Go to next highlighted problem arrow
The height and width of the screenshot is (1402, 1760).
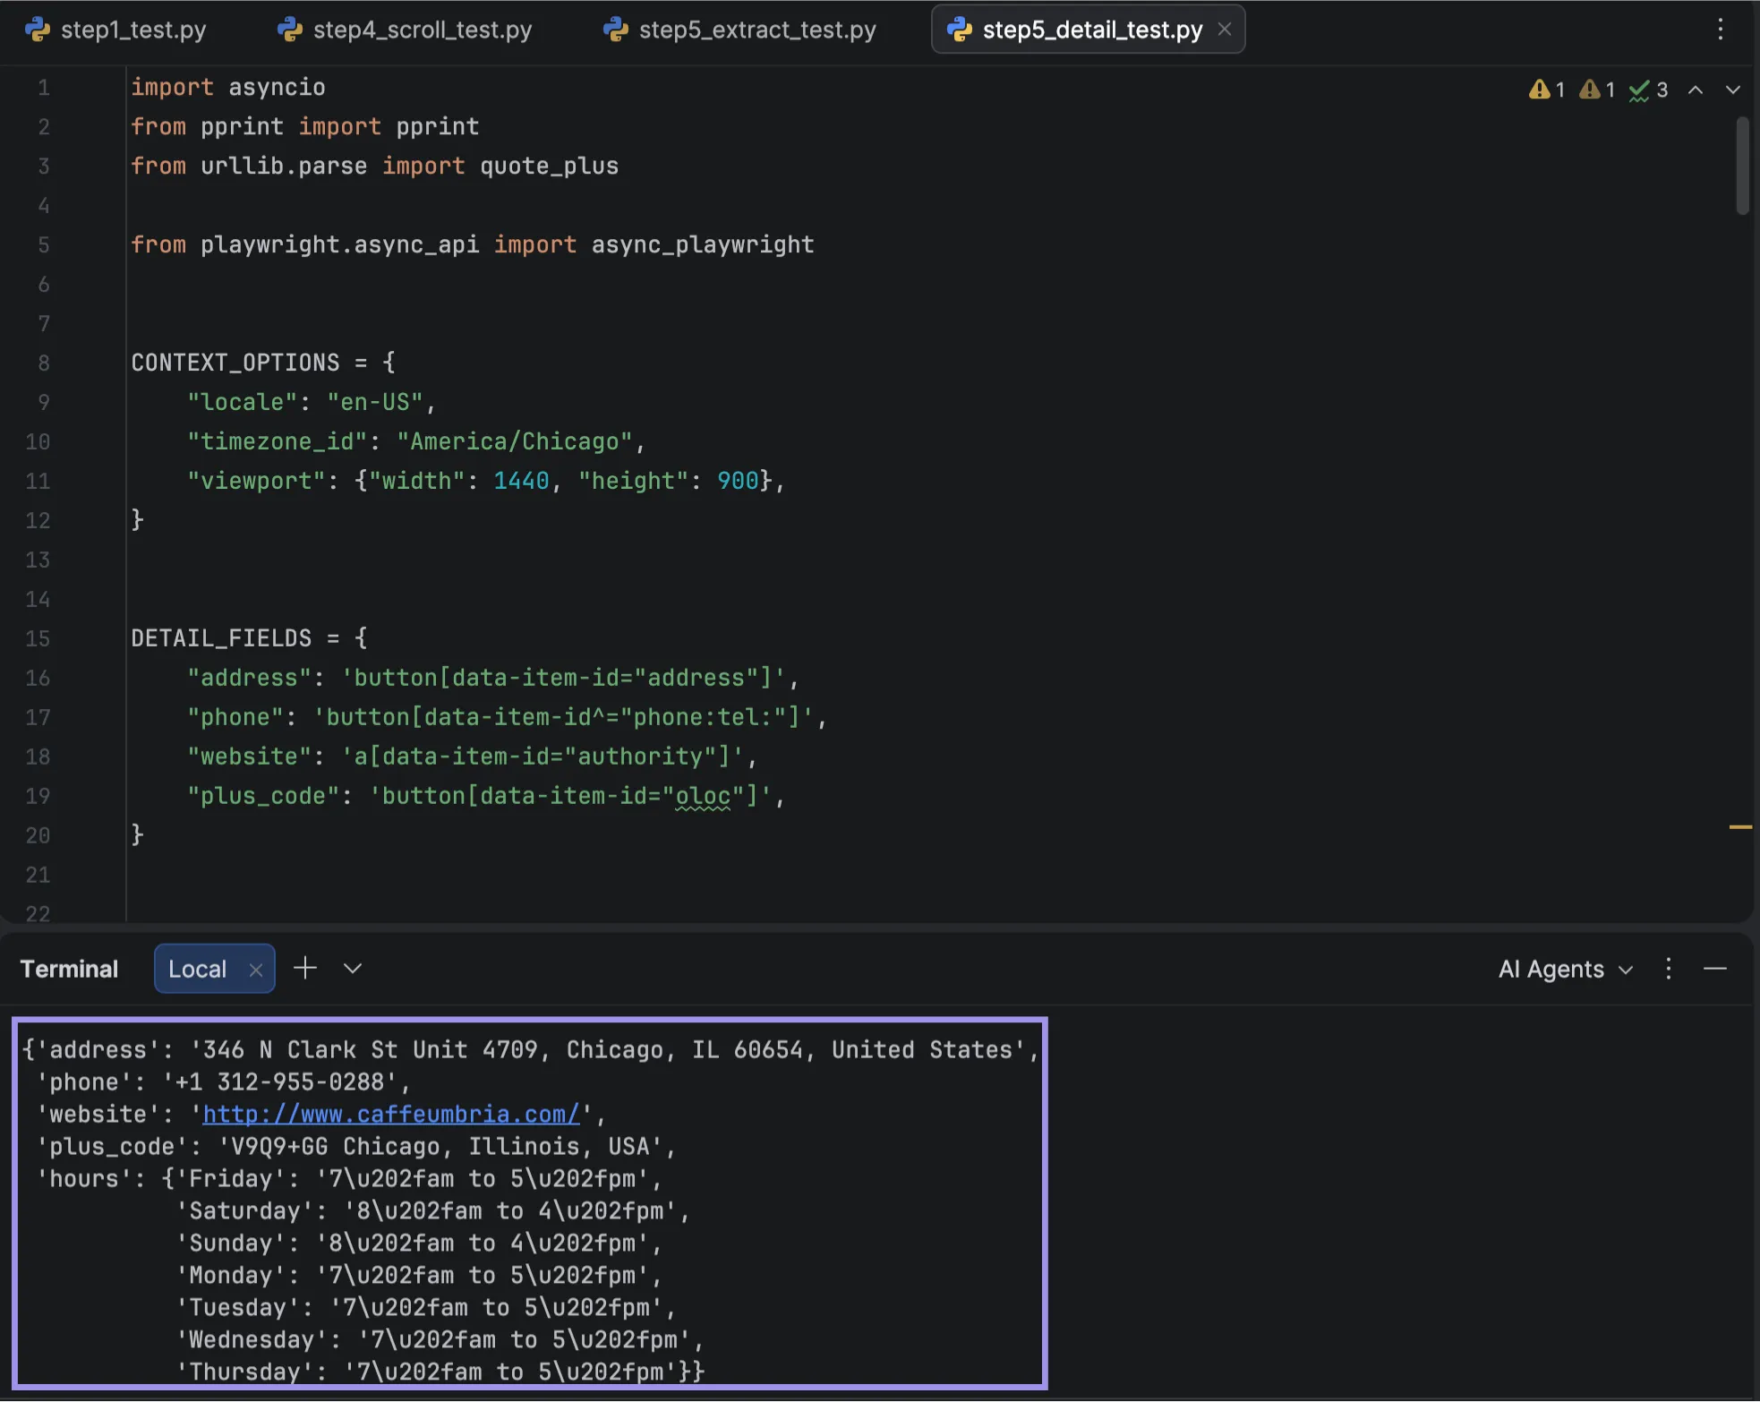tap(1733, 90)
